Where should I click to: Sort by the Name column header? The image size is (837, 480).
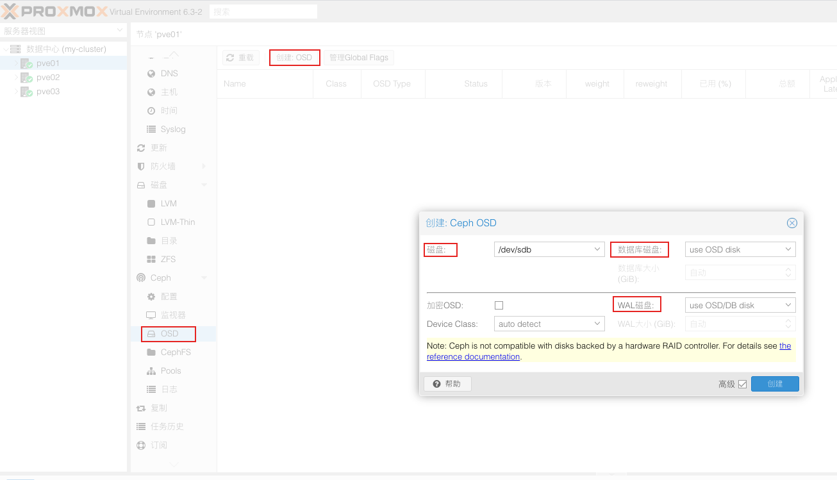click(265, 84)
